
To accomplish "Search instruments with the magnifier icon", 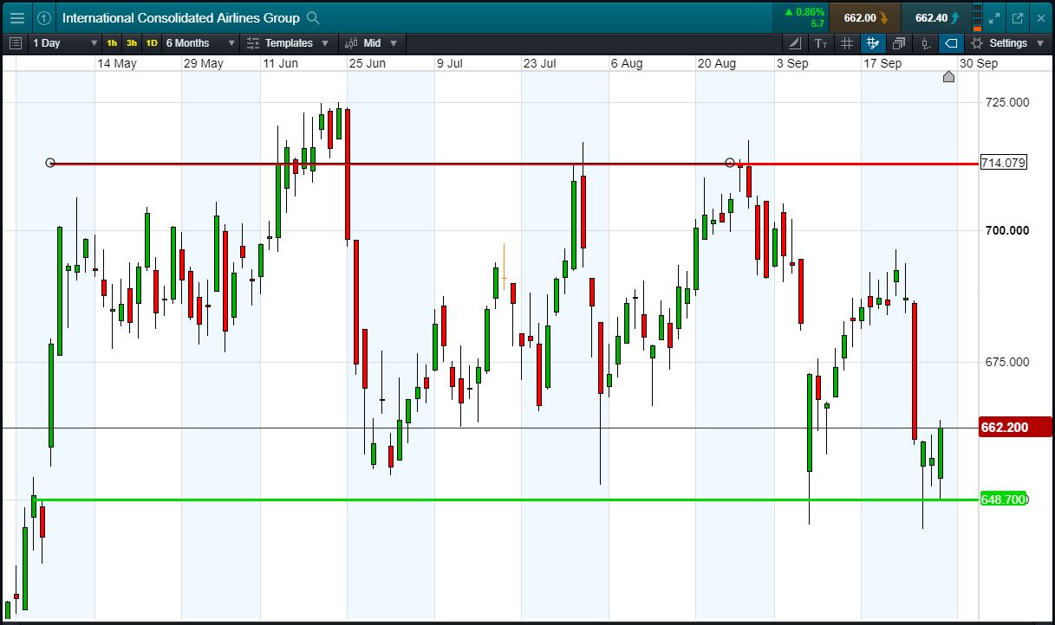I will [x=314, y=17].
